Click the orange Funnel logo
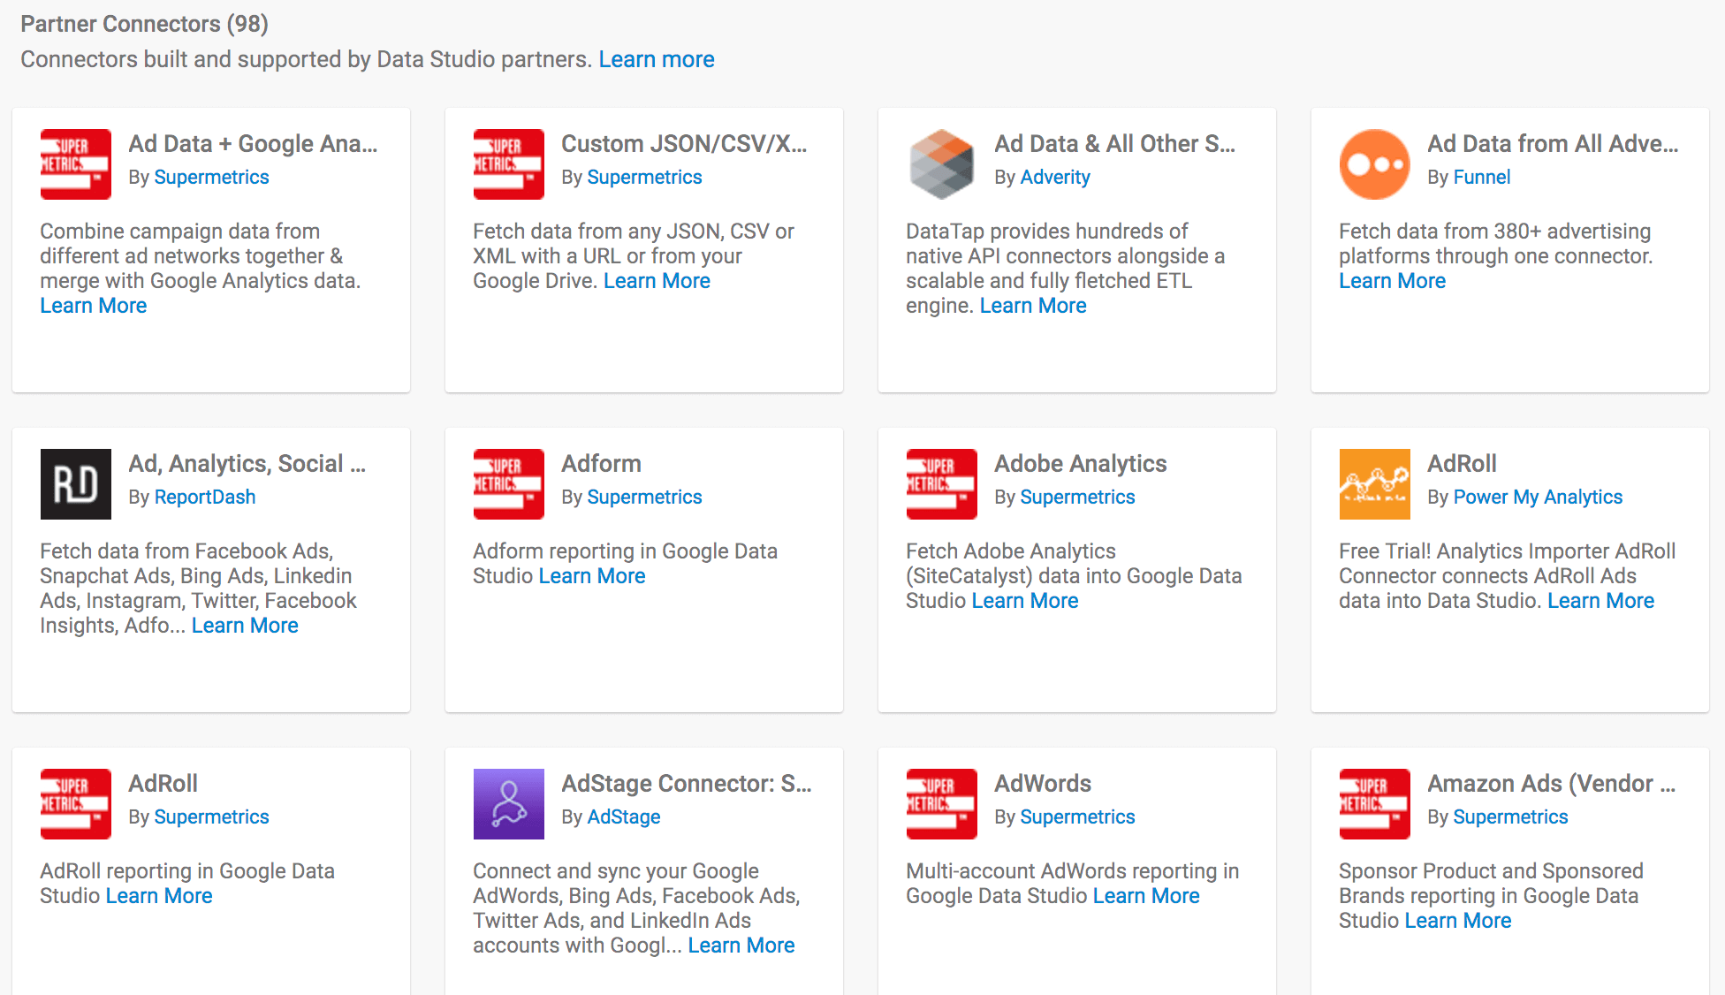This screenshot has width=1725, height=995. [x=1375, y=164]
